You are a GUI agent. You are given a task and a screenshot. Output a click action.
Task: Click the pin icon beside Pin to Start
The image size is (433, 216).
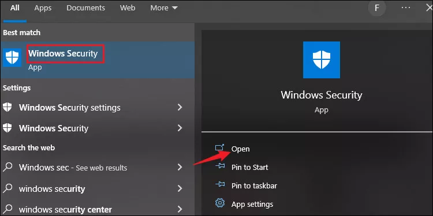220,166
